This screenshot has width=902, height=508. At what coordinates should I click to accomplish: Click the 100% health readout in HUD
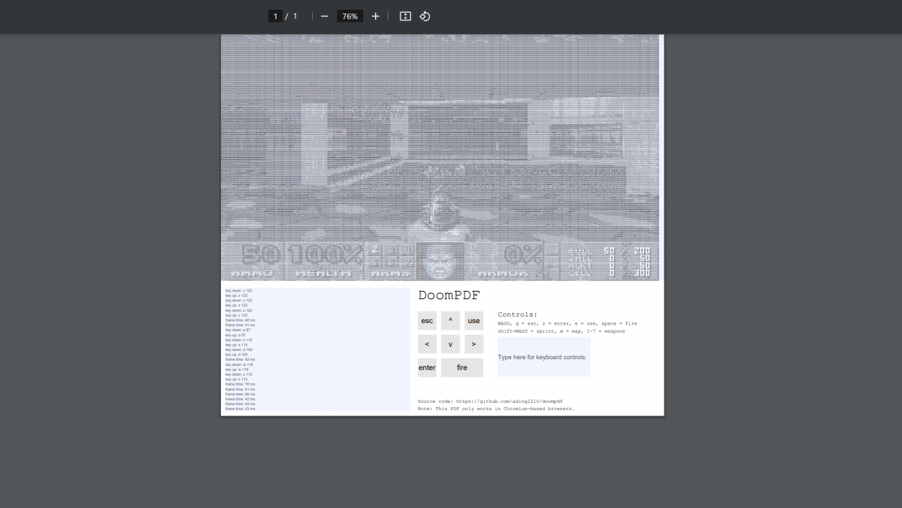pyautogui.click(x=325, y=255)
